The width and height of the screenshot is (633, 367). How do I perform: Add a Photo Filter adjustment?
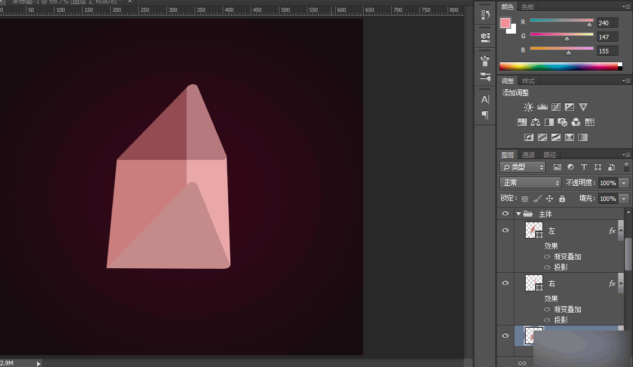[562, 122]
